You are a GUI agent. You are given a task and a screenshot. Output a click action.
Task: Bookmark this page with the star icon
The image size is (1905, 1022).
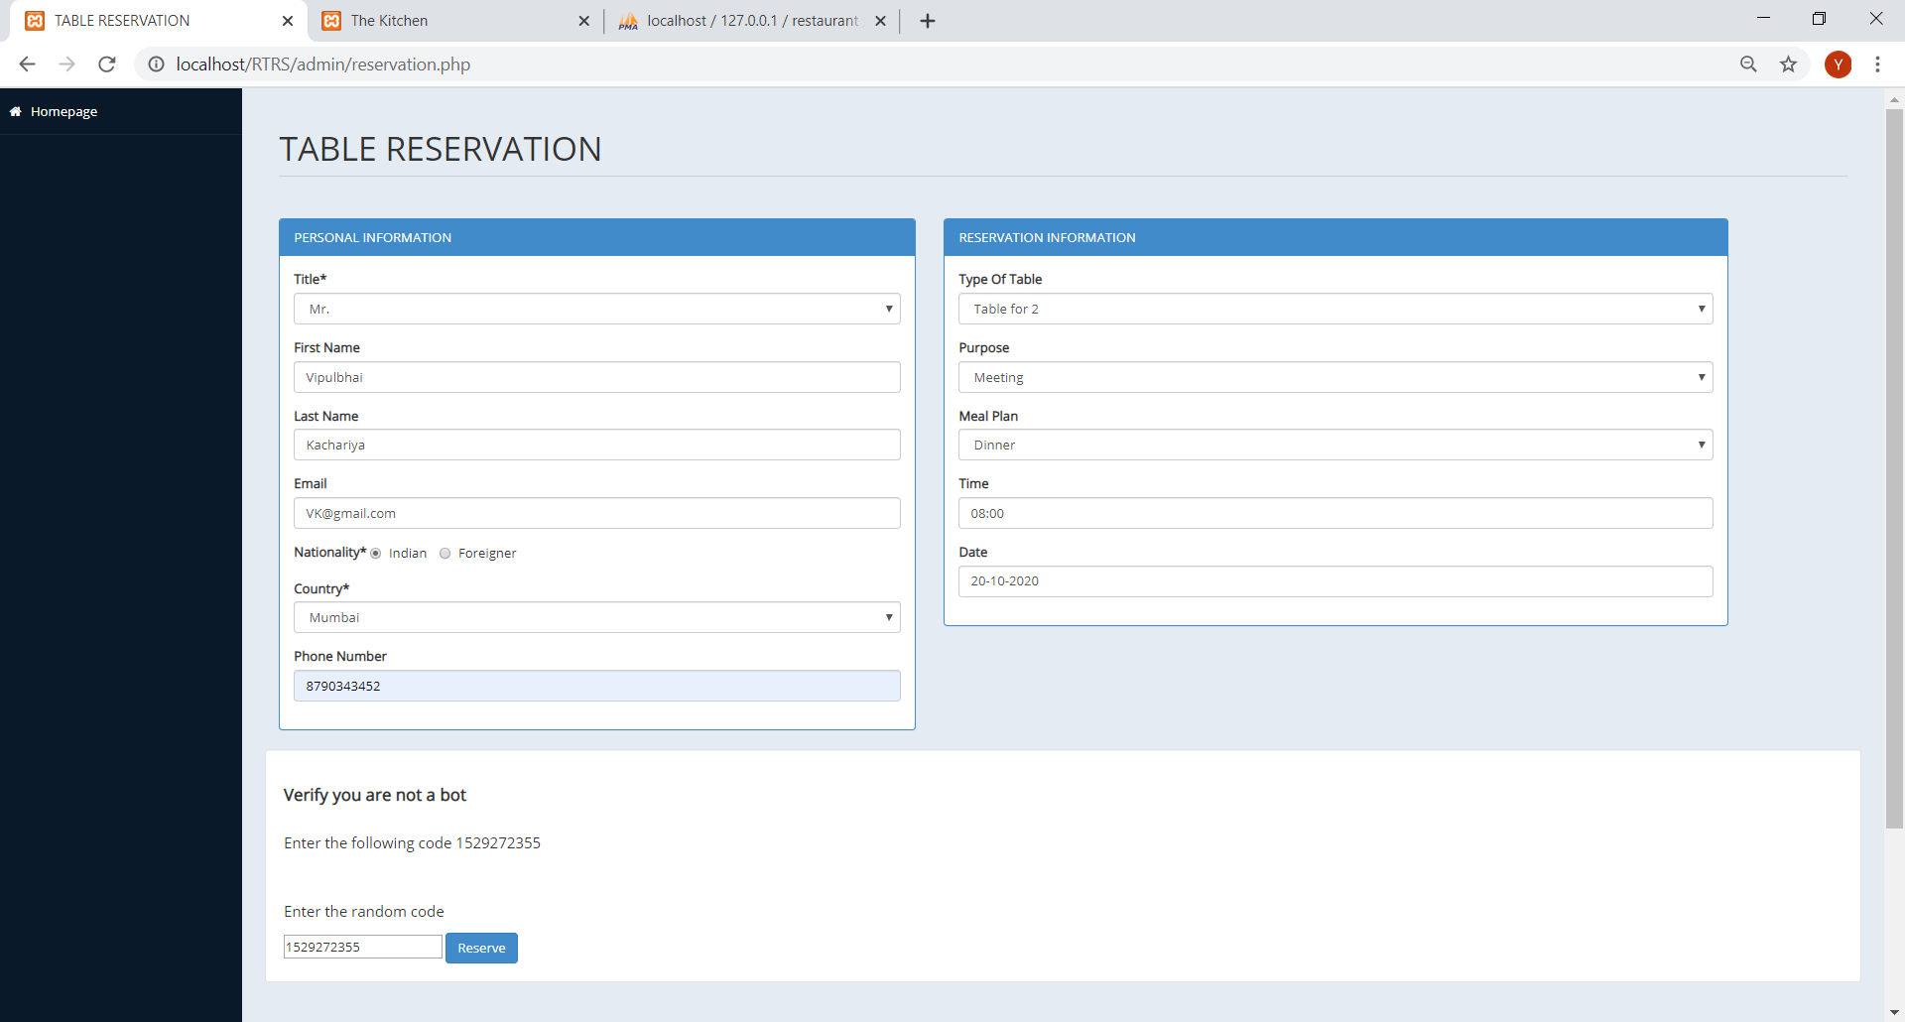coord(1788,64)
